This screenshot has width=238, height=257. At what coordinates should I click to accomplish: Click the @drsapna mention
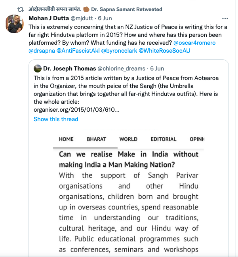42,51
